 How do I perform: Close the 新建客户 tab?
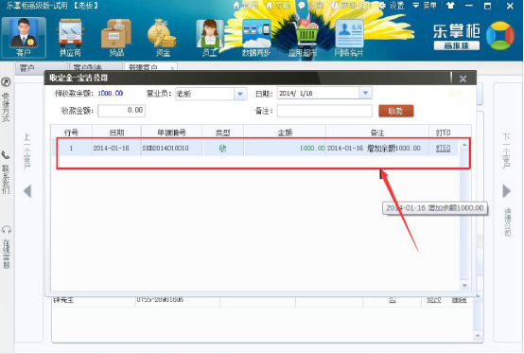coord(172,68)
